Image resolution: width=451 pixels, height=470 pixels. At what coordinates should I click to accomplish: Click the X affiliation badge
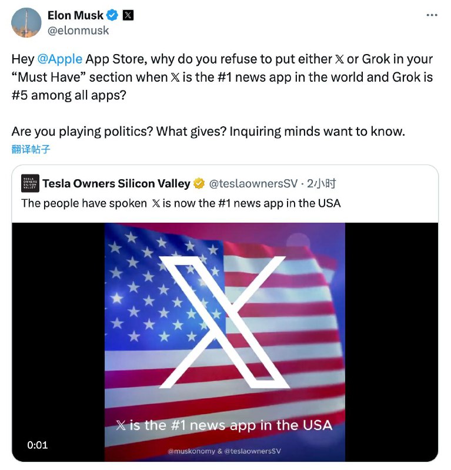128,15
